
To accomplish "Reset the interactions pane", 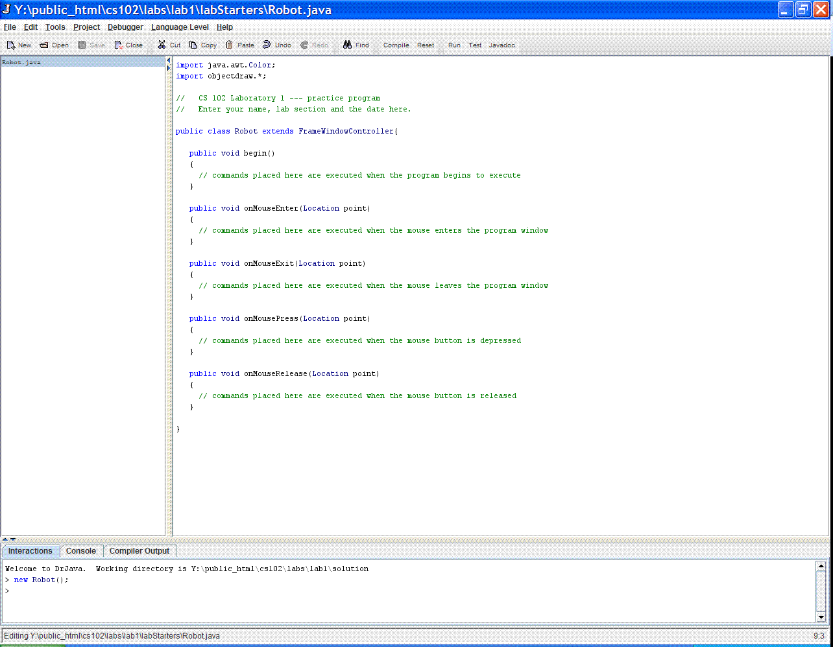I will tap(426, 45).
